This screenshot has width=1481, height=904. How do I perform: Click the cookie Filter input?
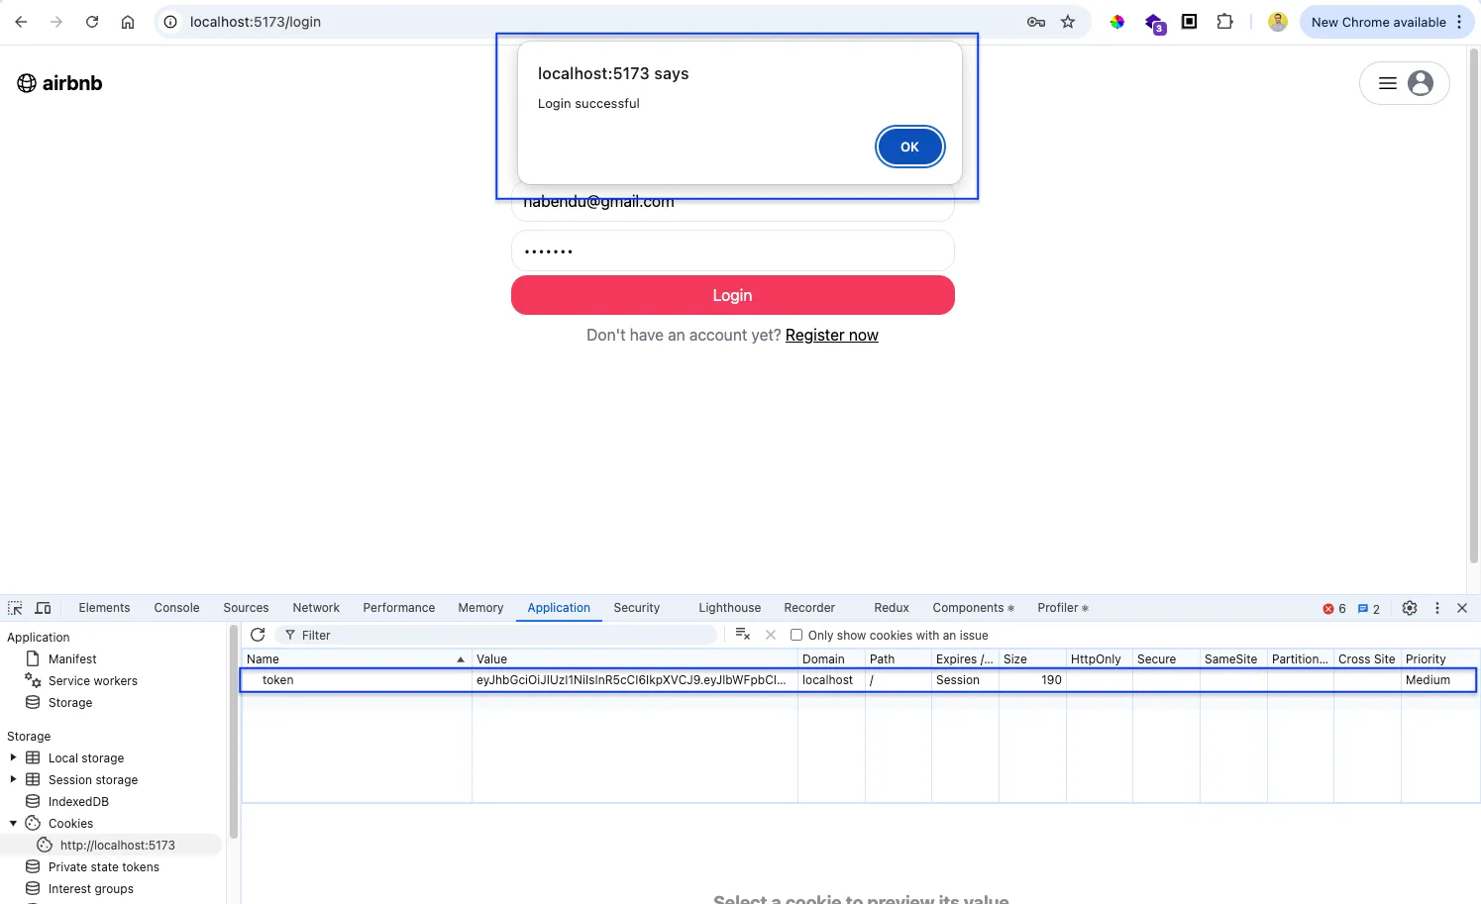point(495,635)
